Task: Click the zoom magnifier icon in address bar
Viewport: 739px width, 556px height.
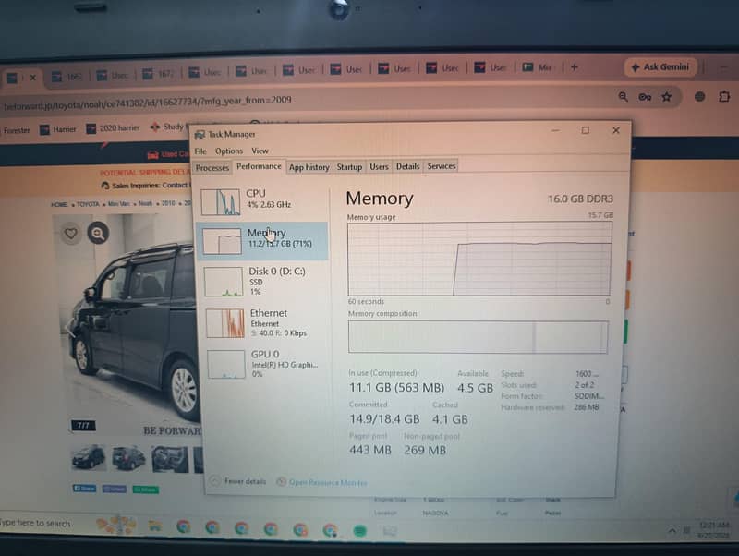Action: tap(623, 97)
